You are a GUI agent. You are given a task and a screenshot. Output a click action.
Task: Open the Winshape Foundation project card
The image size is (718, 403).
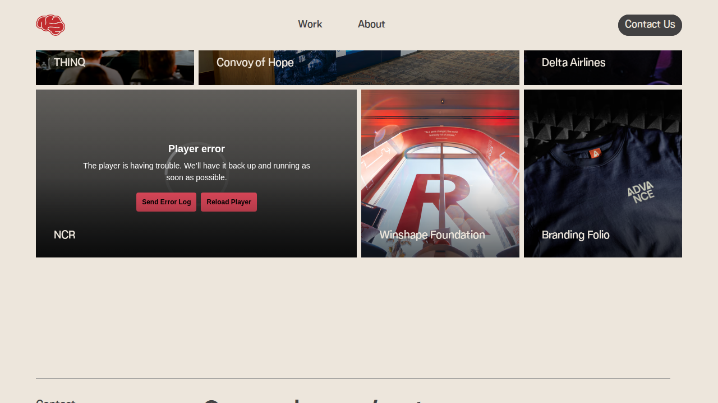pyautogui.click(x=440, y=174)
